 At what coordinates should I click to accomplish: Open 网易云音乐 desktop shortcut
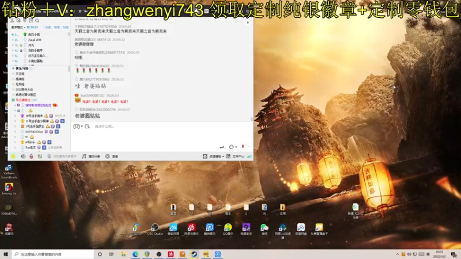[x=191, y=229]
